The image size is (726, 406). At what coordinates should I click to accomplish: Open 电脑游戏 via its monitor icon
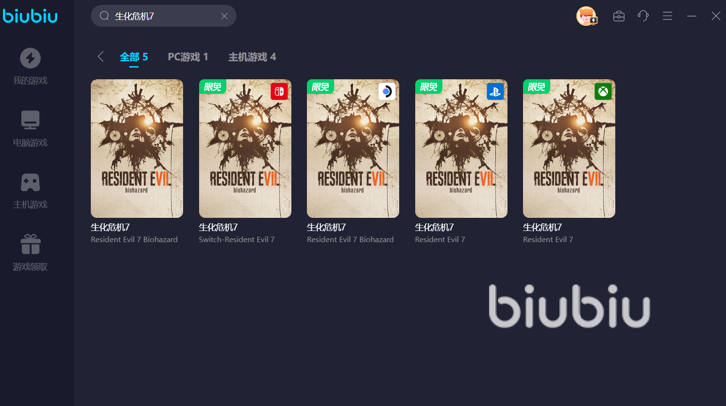click(x=30, y=120)
